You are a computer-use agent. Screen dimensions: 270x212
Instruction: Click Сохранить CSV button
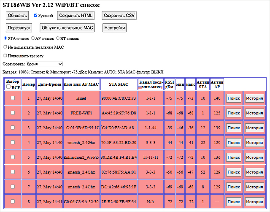coord(119,16)
